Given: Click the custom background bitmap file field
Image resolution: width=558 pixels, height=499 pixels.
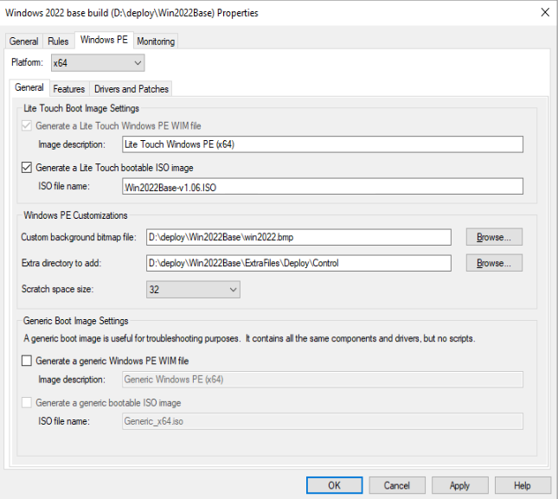Looking at the screenshot, I should 298,237.
